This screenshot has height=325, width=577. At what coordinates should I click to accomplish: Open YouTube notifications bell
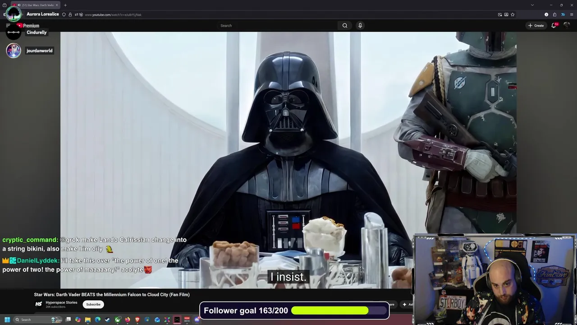pos(554,26)
